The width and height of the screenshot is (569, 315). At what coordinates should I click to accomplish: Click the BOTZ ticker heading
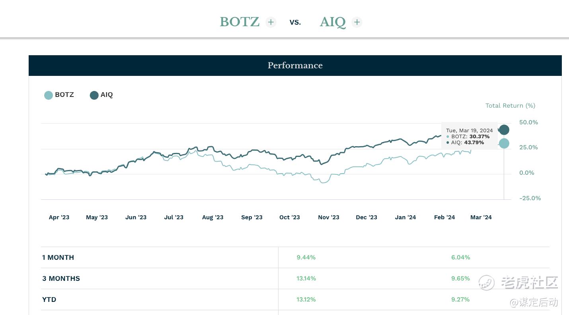pos(240,22)
